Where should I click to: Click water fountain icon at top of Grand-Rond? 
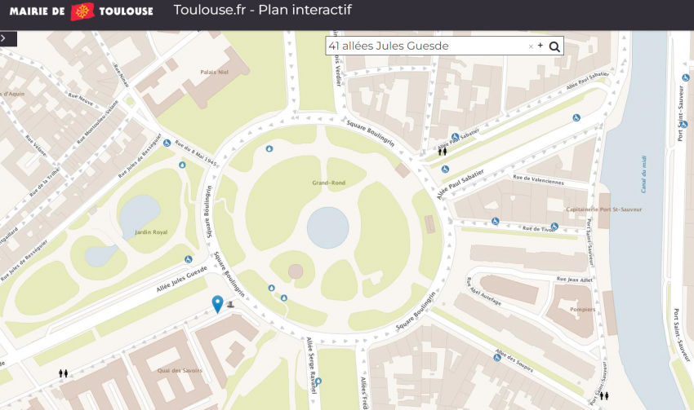[269, 149]
